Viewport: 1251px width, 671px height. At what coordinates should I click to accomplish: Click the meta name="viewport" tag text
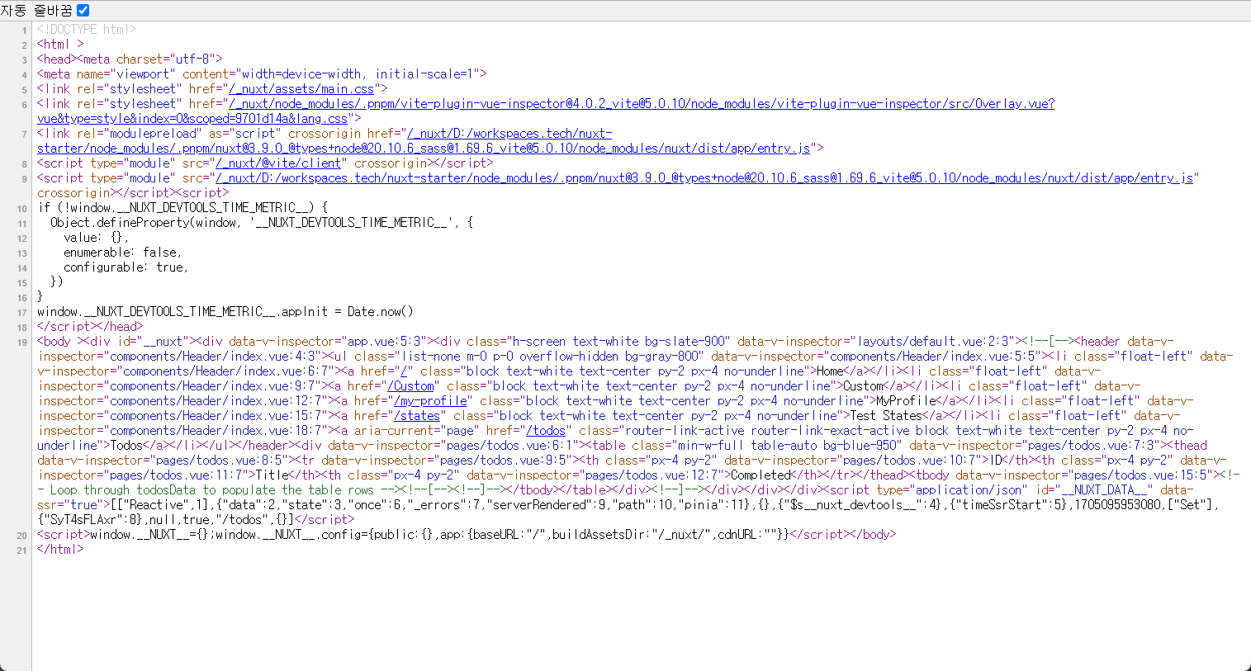pos(262,73)
